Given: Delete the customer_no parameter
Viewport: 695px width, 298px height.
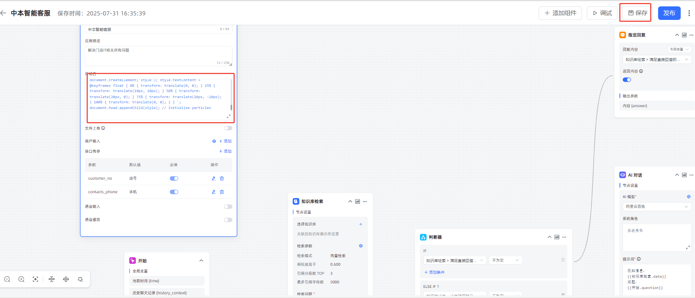Looking at the screenshot, I should click(222, 178).
